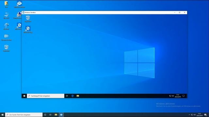209x117 pixels.
Task: Select the Microsoft Edge shortcut on the Sandbox desktop
Action: [x=28, y=30]
